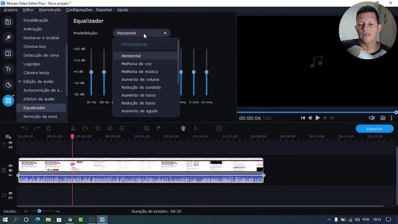This screenshot has height=224, width=398.
Task: Skip to previous frame in player
Action: (x=310, y=118)
